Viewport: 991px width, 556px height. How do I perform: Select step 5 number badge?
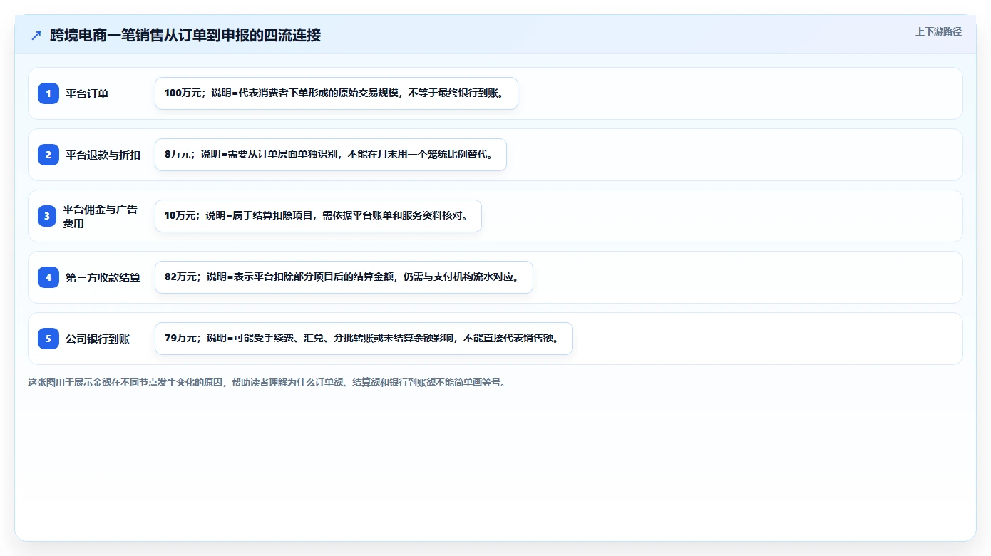pos(48,339)
